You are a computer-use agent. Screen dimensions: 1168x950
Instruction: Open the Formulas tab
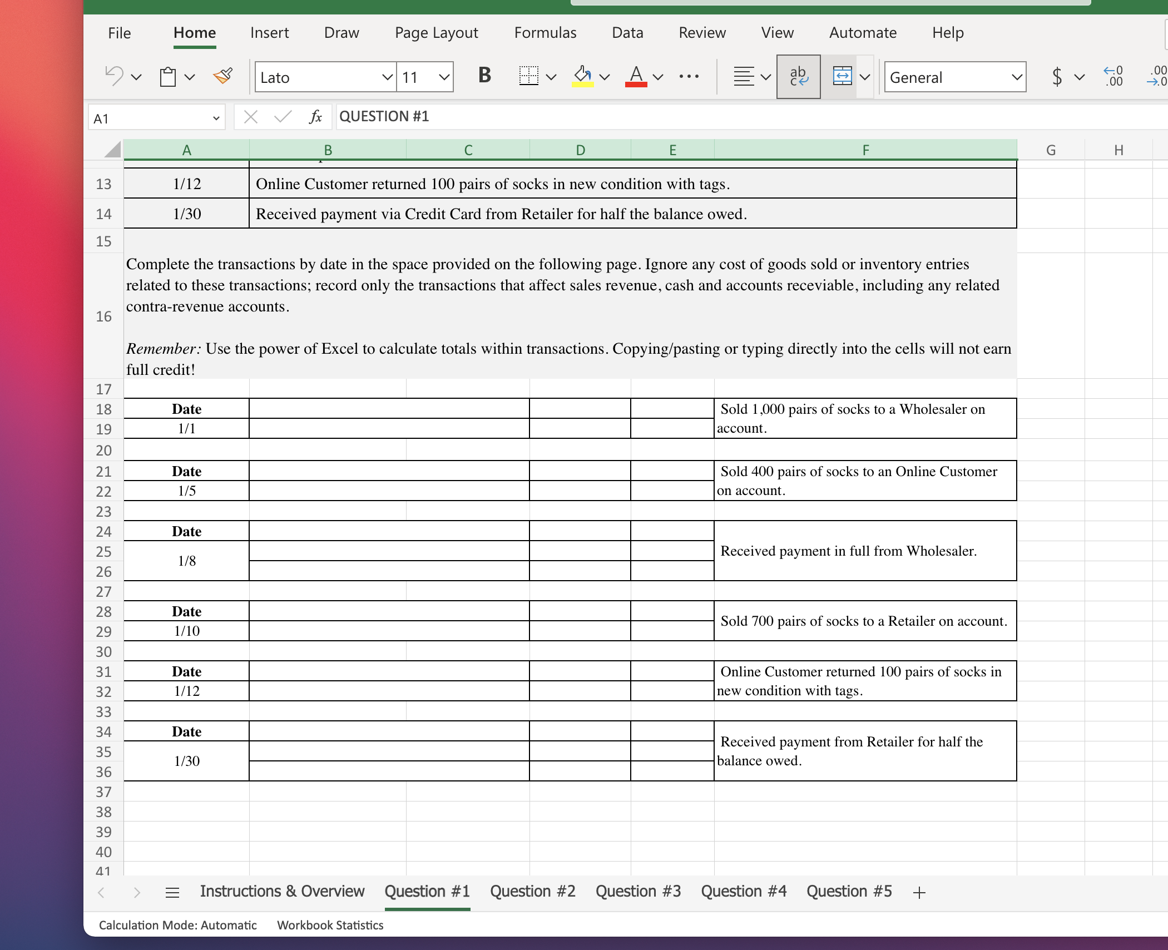(545, 33)
